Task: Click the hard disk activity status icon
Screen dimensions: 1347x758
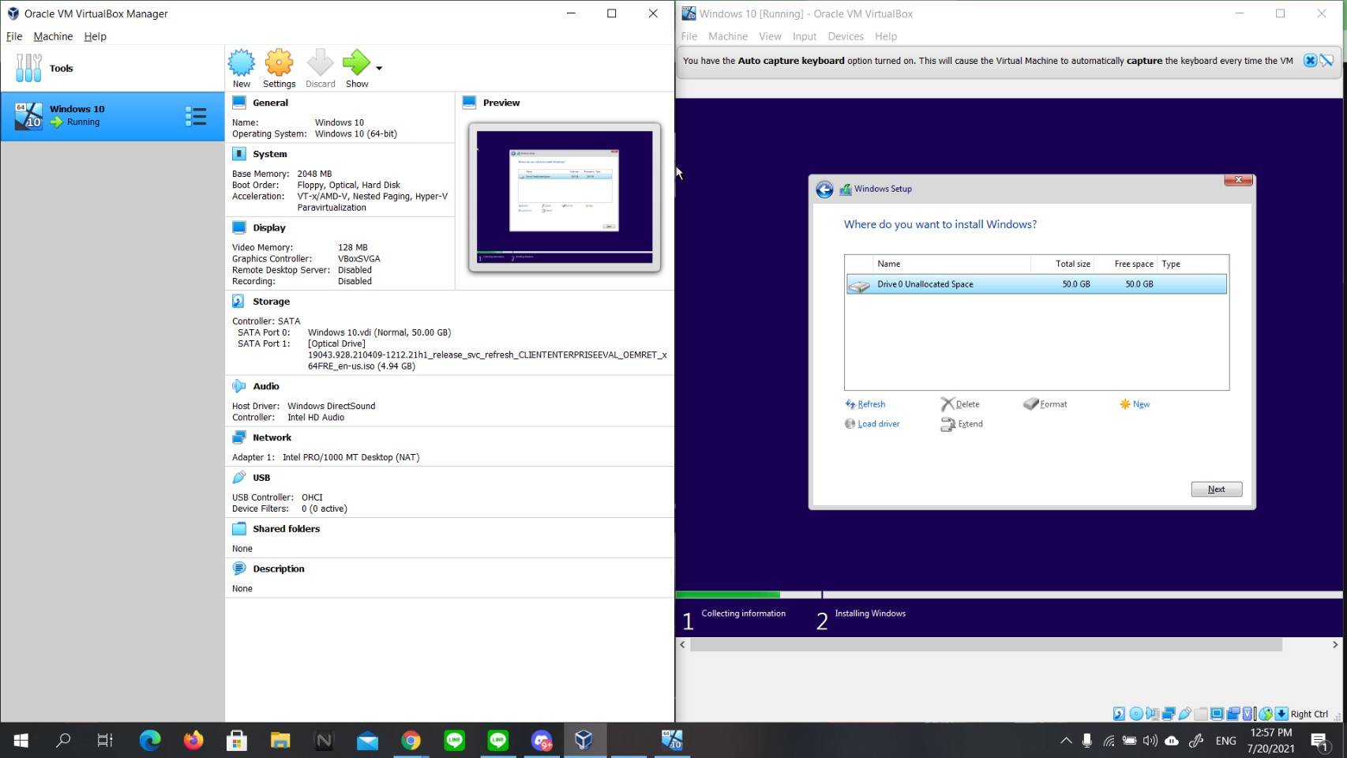Action: pos(1119,714)
